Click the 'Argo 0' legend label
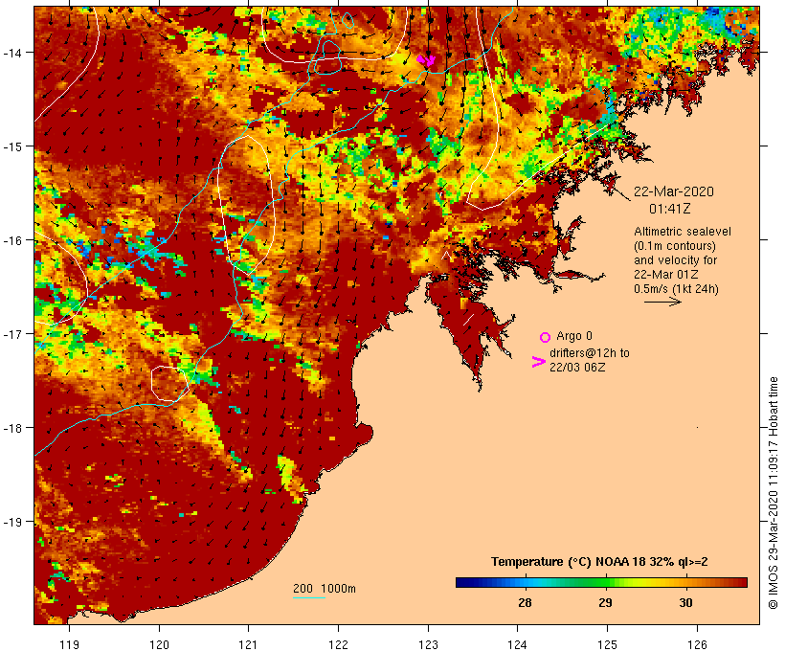This screenshot has height=651, width=785. tap(574, 336)
